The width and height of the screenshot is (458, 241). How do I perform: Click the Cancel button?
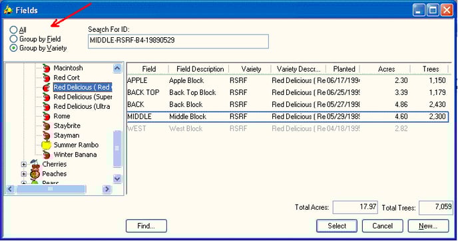pyautogui.click(x=382, y=226)
